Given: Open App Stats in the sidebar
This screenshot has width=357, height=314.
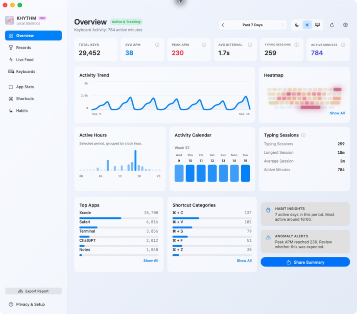Looking at the screenshot, I should tap(34, 87).
